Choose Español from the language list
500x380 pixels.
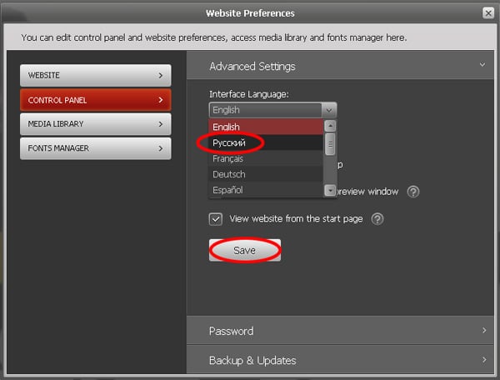pos(228,190)
